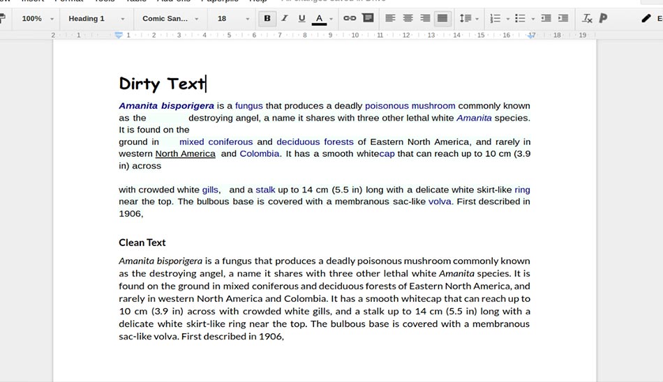This screenshot has height=382, width=663.
Task: Click the insert comment icon
Action: point(368,17)
